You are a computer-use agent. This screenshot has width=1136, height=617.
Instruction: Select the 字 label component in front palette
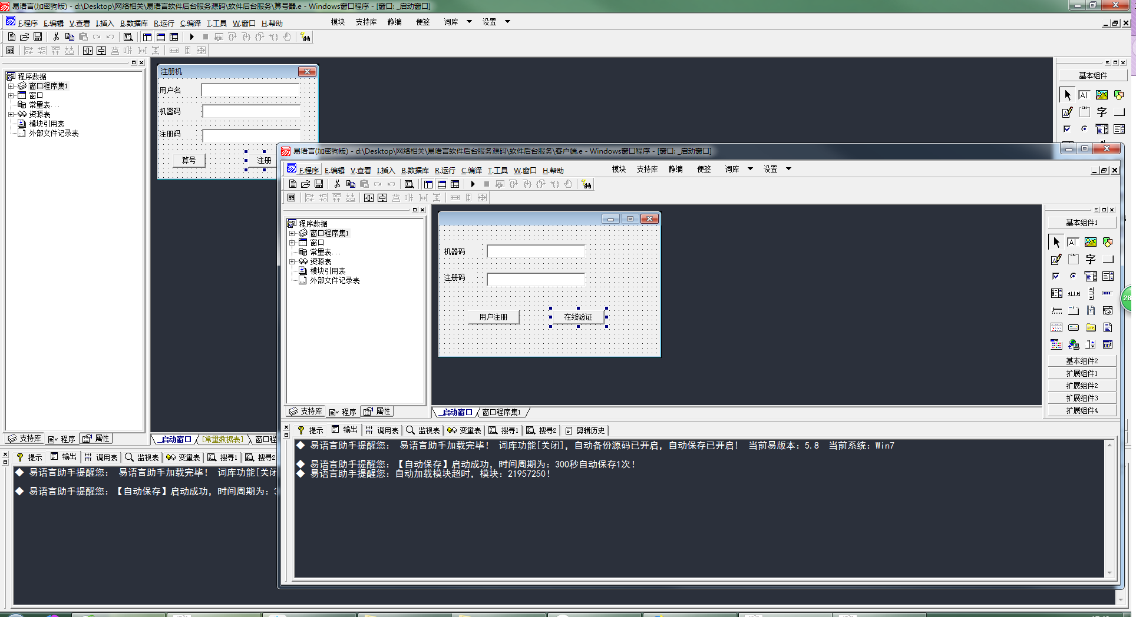[1091, 259]
